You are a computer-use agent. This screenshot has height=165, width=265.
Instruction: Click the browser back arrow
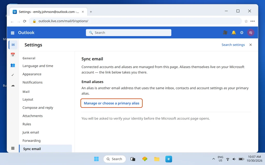(x=12, y=21)
